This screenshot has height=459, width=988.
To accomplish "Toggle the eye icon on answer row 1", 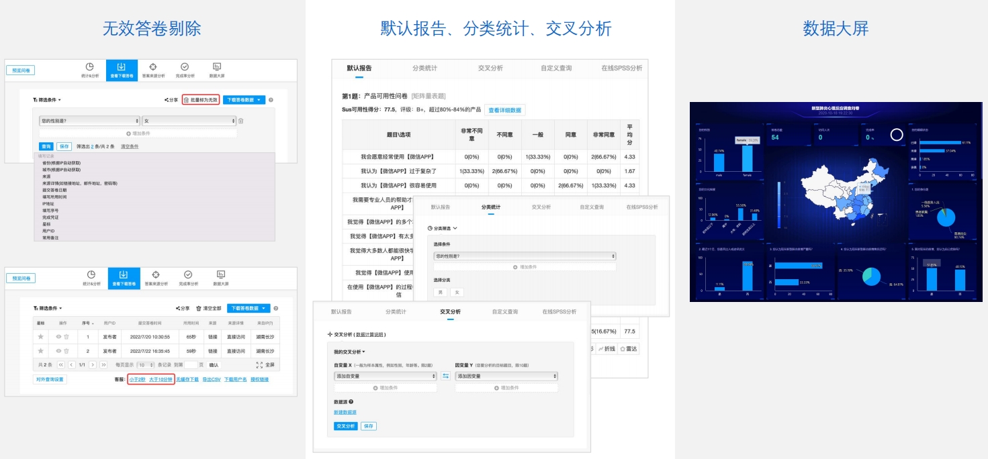I will 58,336.
